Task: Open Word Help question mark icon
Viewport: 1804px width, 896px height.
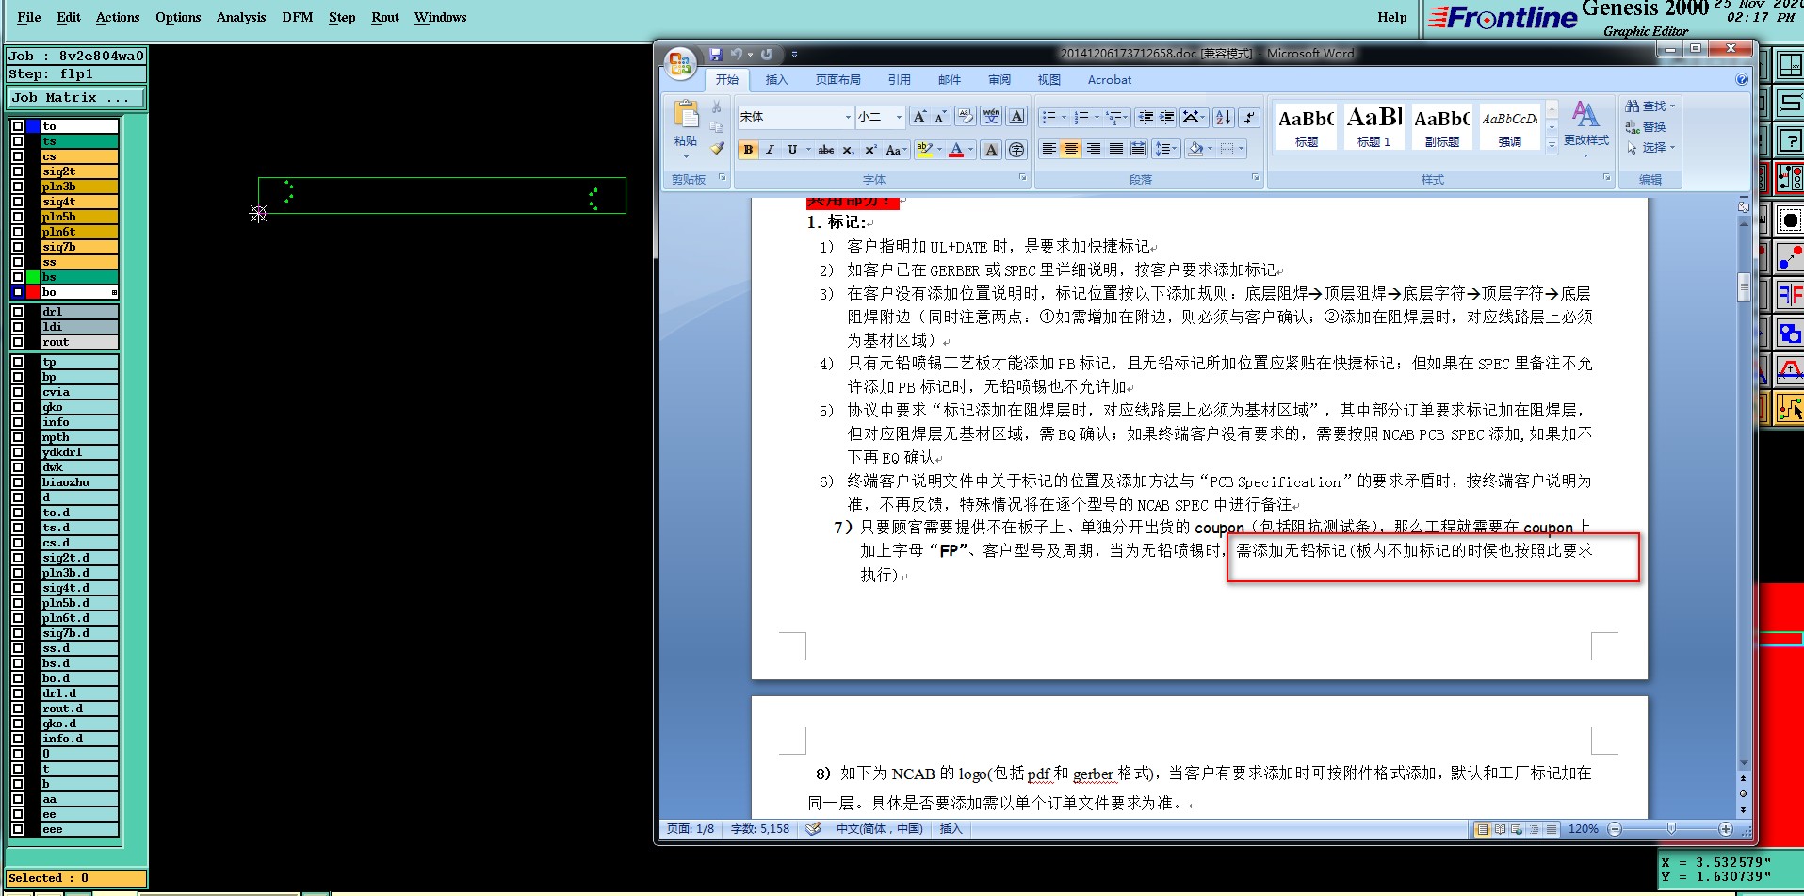Action: pyautogui.click(x=1742, y=80)
